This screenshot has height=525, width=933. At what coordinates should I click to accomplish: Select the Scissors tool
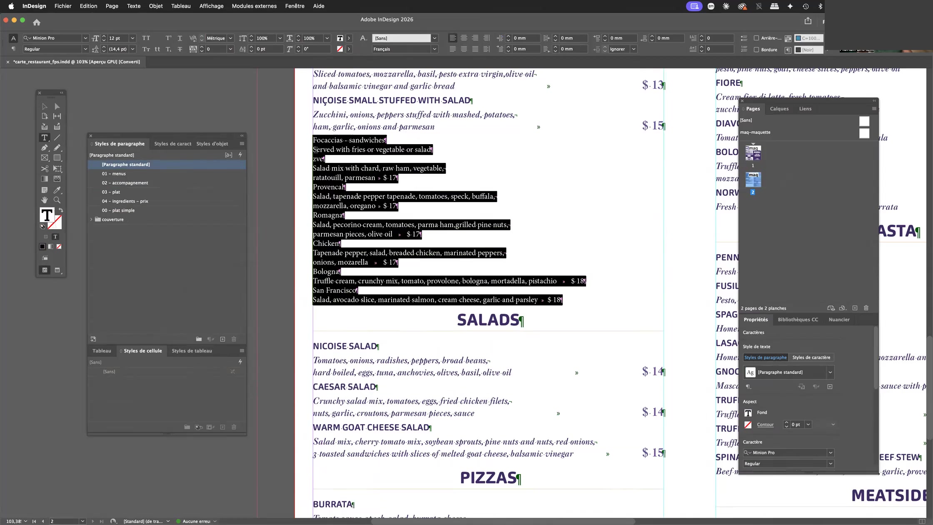click(x=45, y=169)
